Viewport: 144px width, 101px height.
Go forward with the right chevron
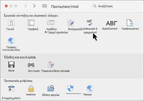(x=34, y=6)
